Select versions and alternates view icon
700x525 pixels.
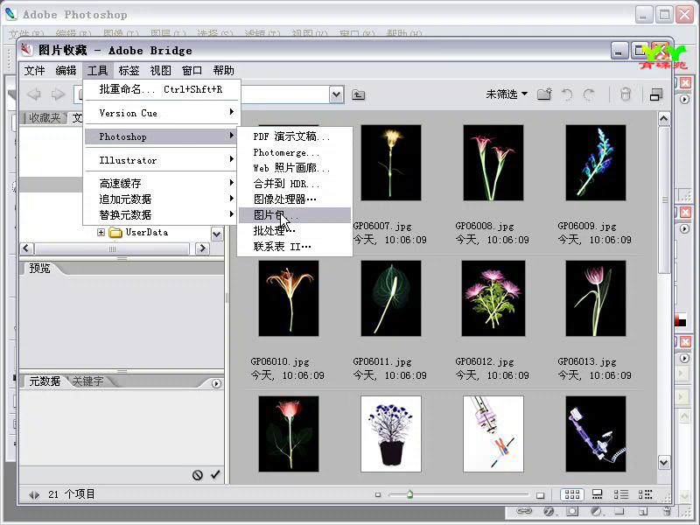pyautogui.click(x=645, y=494)
